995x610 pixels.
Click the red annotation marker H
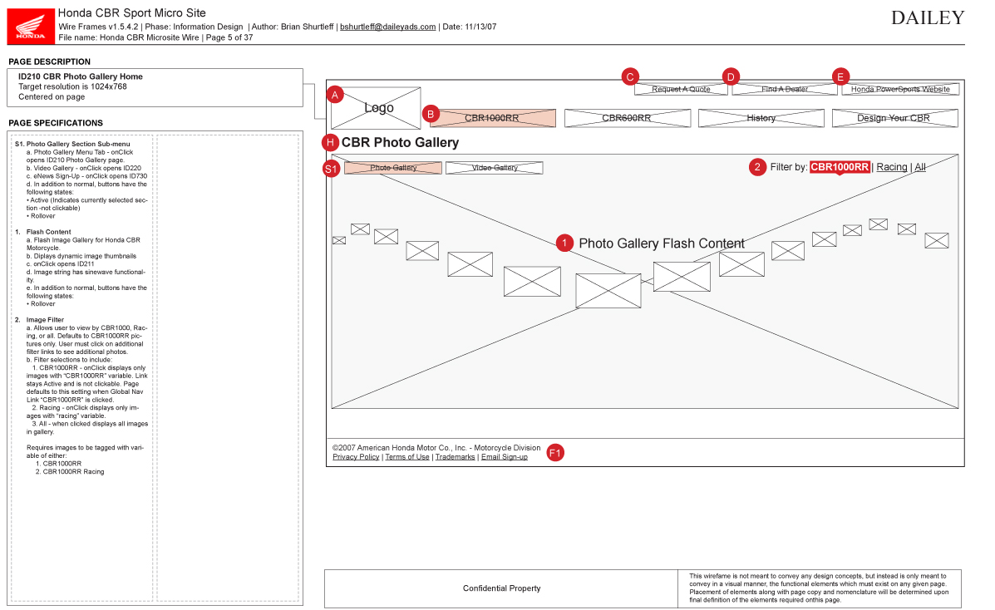pos(332,142)
